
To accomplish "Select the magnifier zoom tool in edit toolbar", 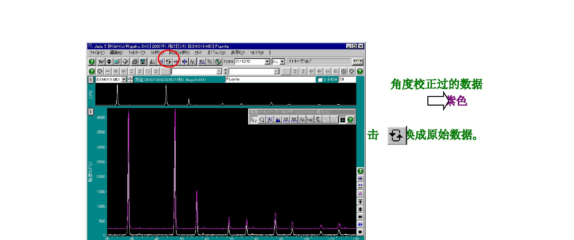I will click(x=262, y=120).
